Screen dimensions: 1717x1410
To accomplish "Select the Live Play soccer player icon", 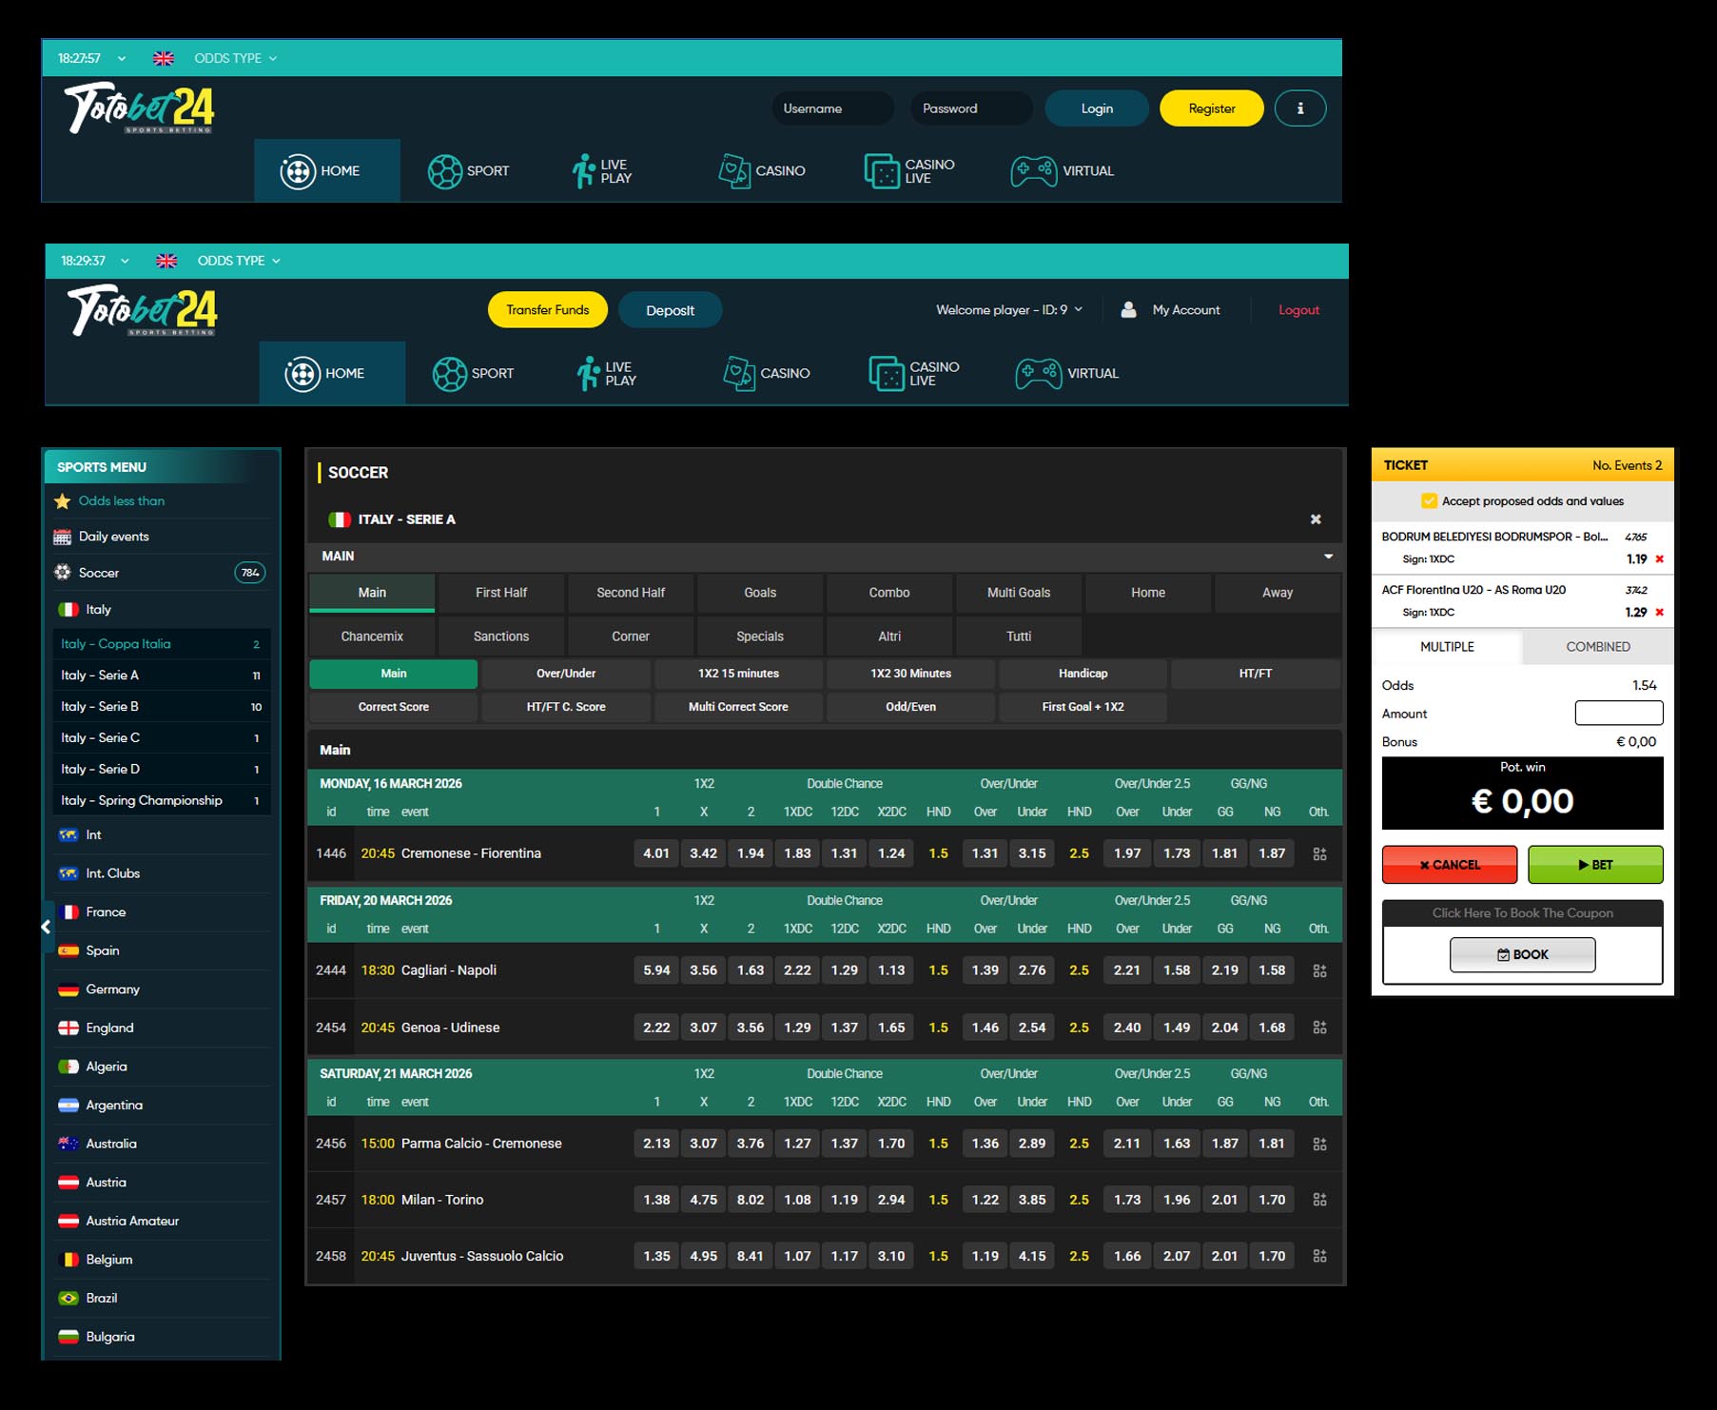I will point(583,170).
